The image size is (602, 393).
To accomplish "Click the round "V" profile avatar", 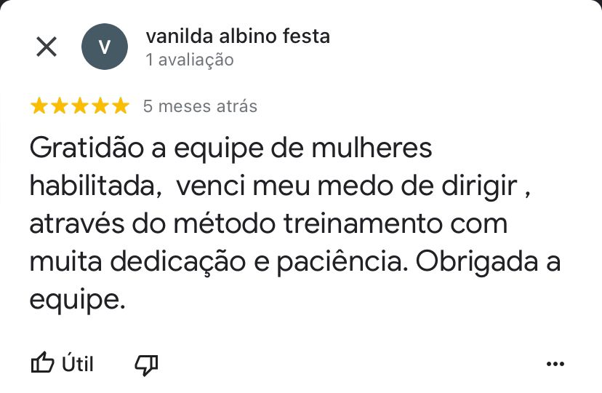I will (x=104, y=47).
